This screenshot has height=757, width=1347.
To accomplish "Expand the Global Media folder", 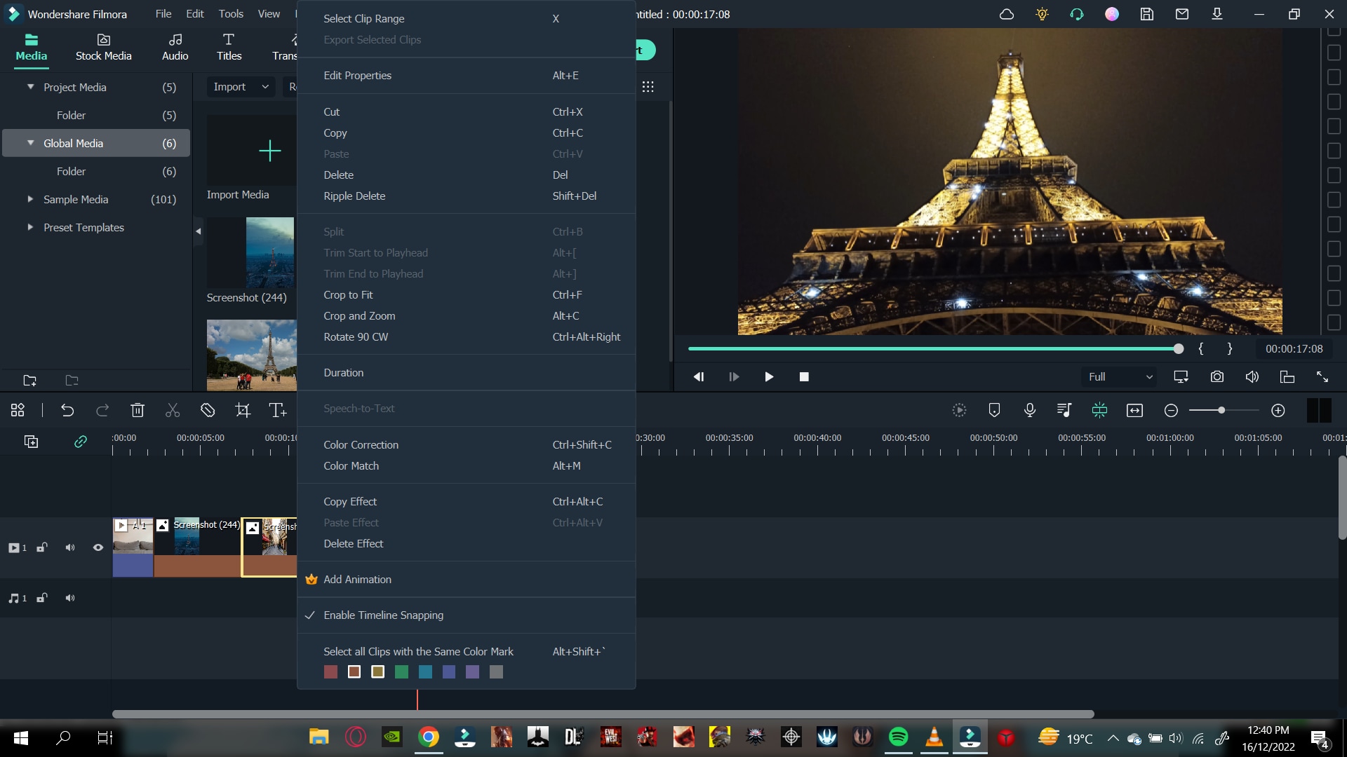I will 31,142.
